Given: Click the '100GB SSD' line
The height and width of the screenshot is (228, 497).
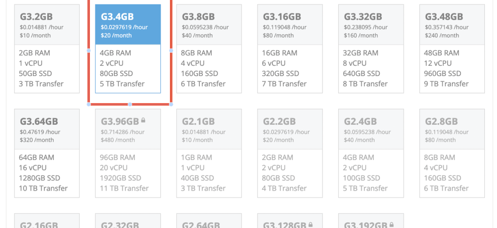Looking at the screenshot, I should pyautogui.click(x=361, y=178).
